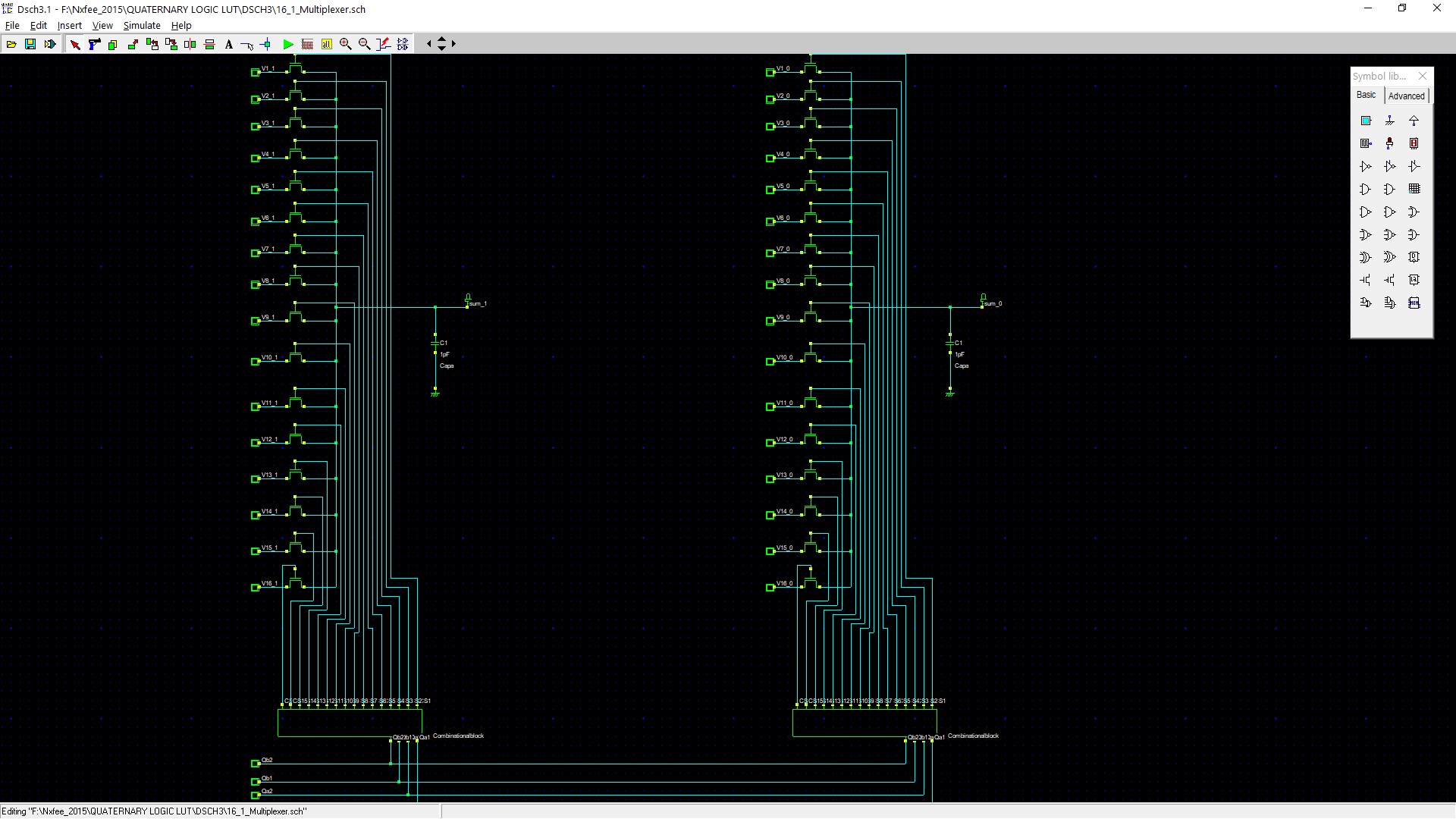Click the Flip vertical icon
Image resolution: width=1456 pixels, height=819 pixels.
pyautogui.click(x=210, y=44)
